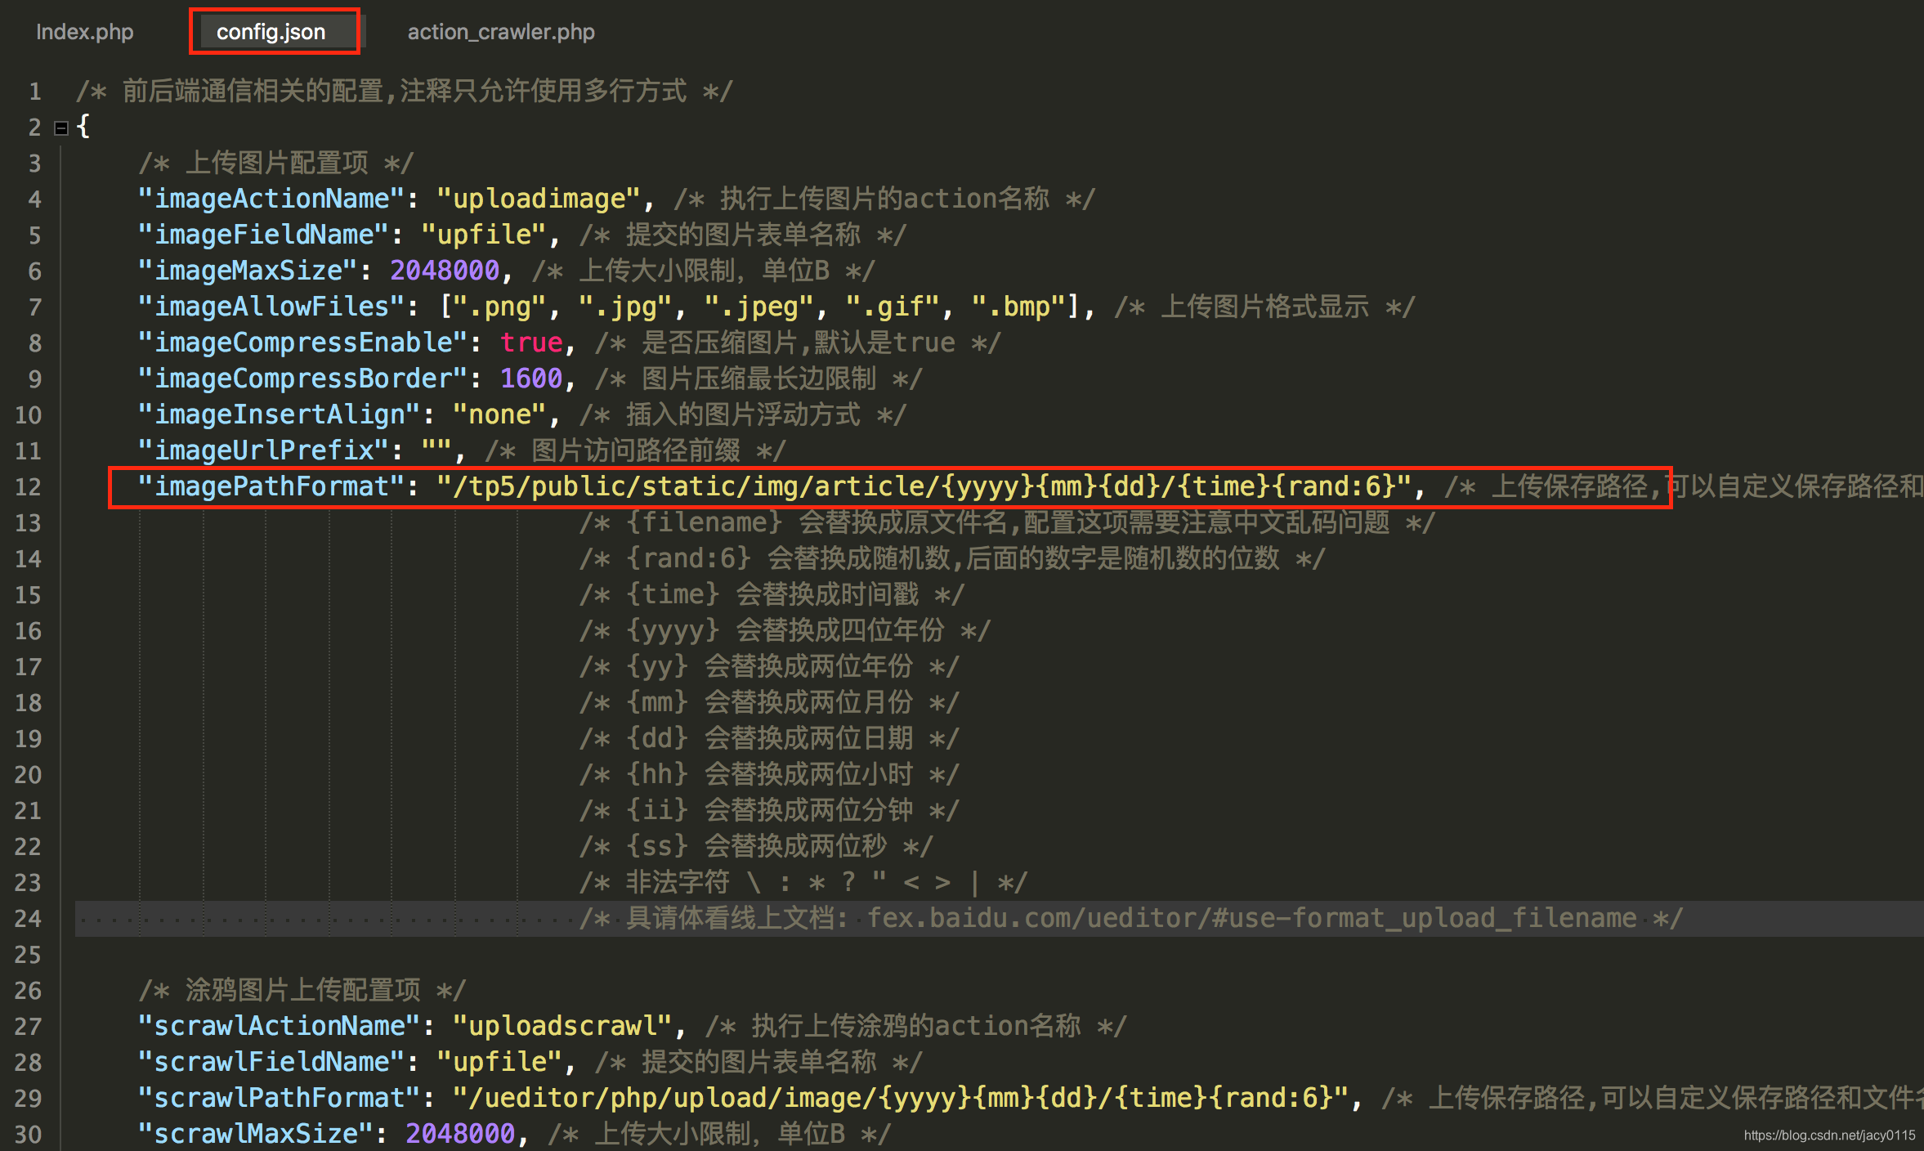
Task: Click the "scrawlMaxSize" key
Action: click(x=255, y=1134)
